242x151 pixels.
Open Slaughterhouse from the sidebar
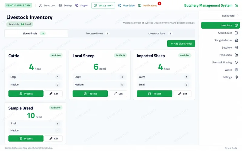[223, 40]
